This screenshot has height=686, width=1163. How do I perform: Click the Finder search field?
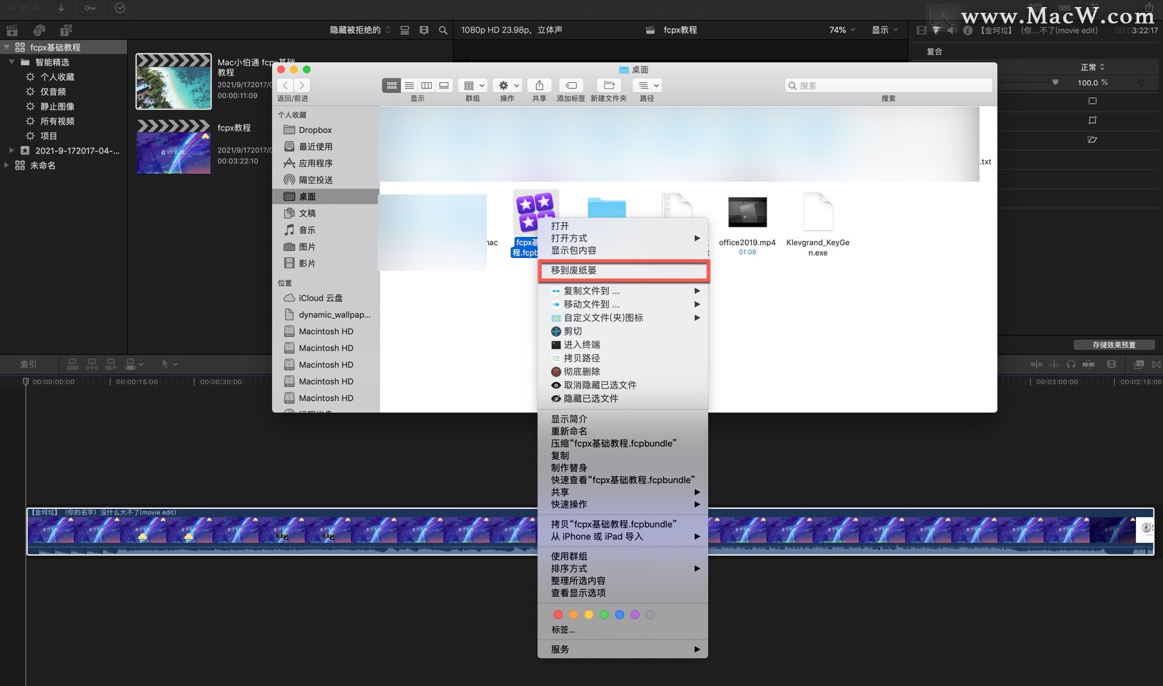(888, 85)
